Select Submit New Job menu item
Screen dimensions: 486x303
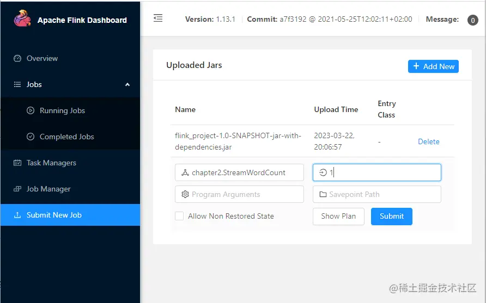(x=70, y=215)
